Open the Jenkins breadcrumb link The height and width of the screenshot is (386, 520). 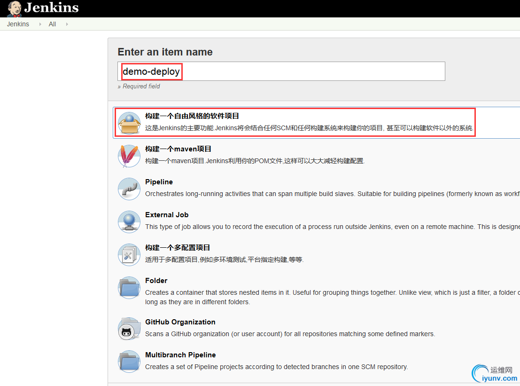(18, 24)
